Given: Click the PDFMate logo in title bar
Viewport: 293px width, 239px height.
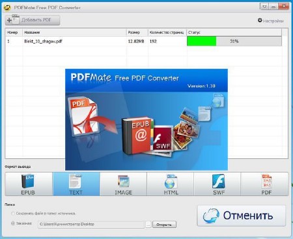Looking at the screenshot, I should [7, 8].
